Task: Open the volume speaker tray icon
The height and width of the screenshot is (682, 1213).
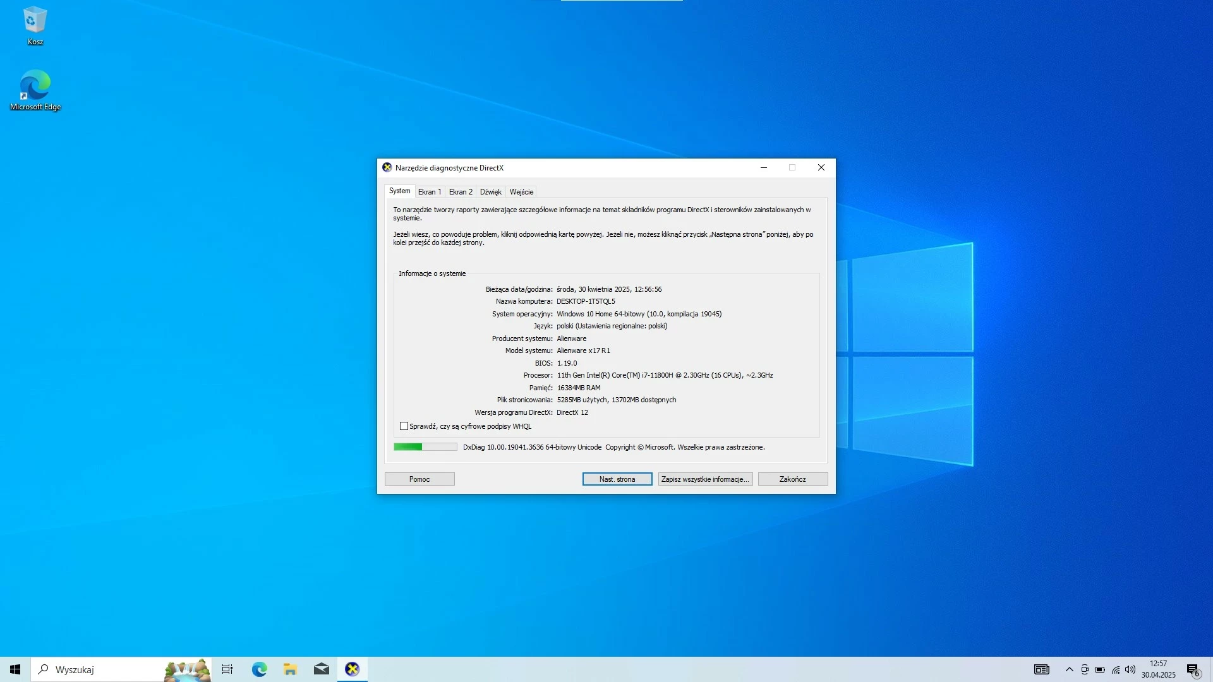Action: coord(1130,669)
